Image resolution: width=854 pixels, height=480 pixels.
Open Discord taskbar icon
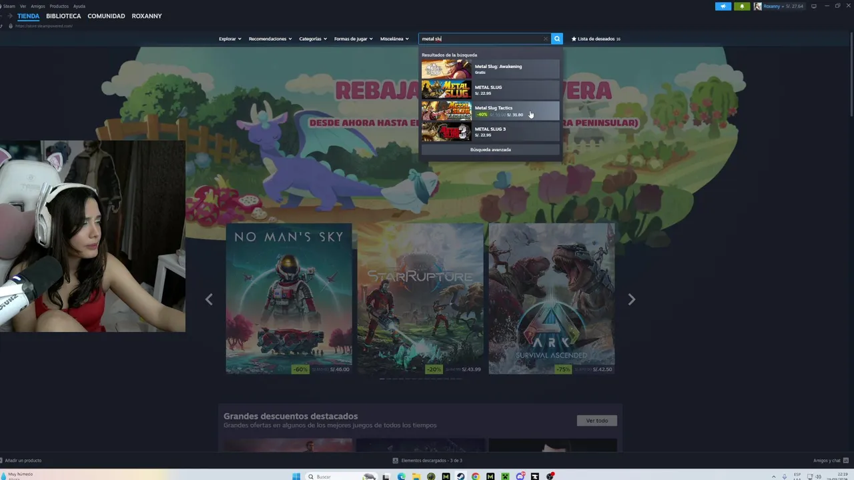tap(520, 477)
